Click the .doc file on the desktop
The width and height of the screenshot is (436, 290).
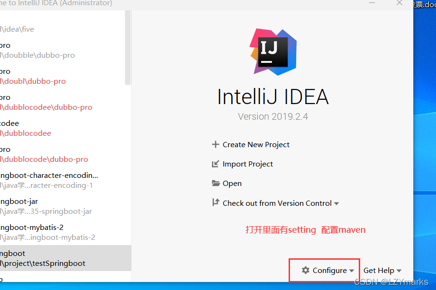point(425,4)
